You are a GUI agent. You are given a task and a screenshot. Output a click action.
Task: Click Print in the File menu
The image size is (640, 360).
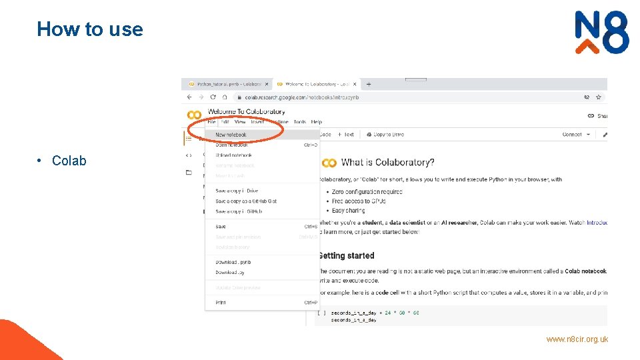click(262, 303)
